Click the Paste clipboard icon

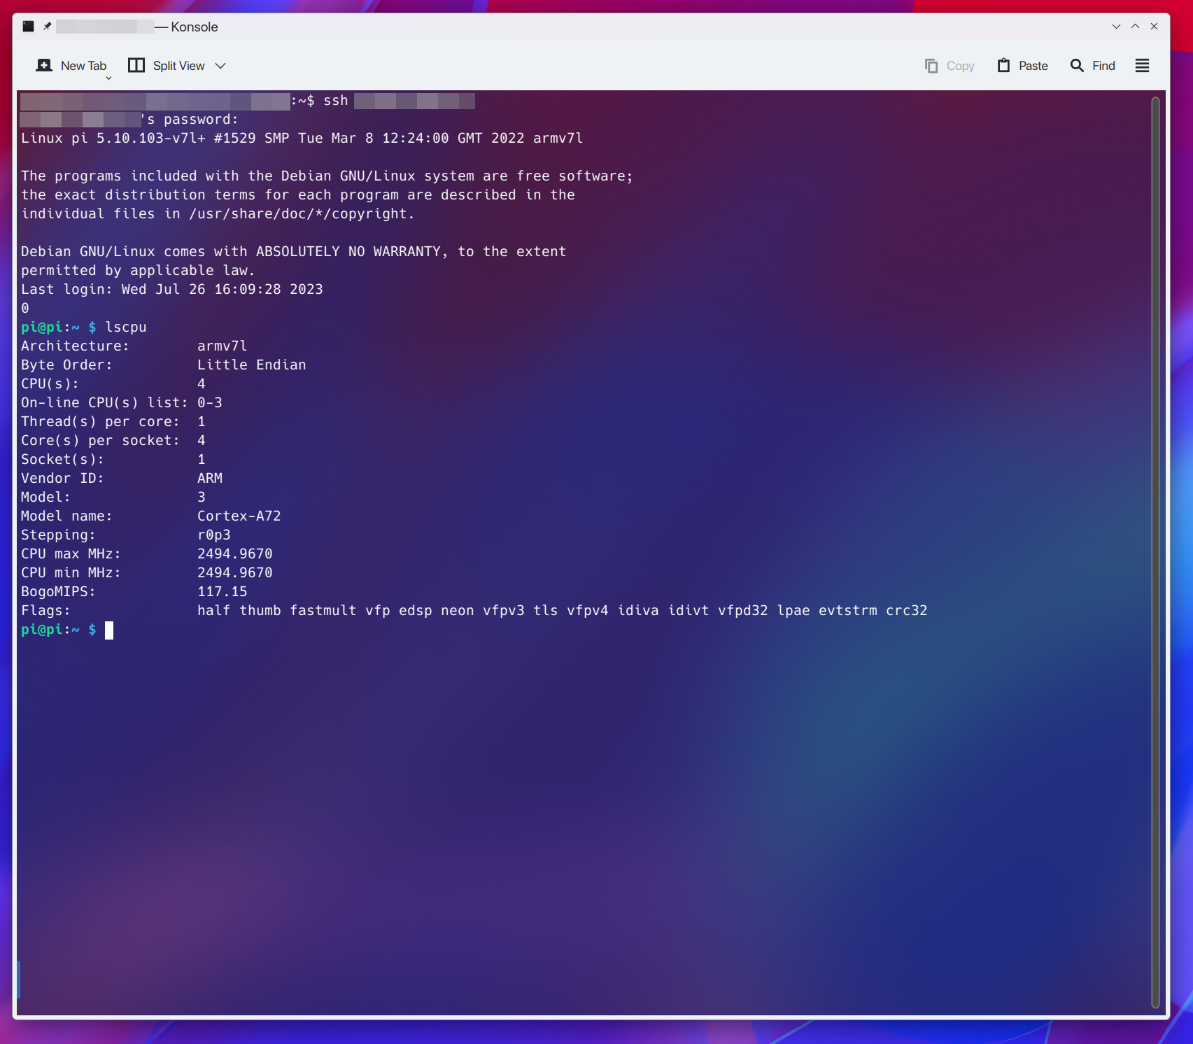pyautogui.click(x=1003, y=66)
